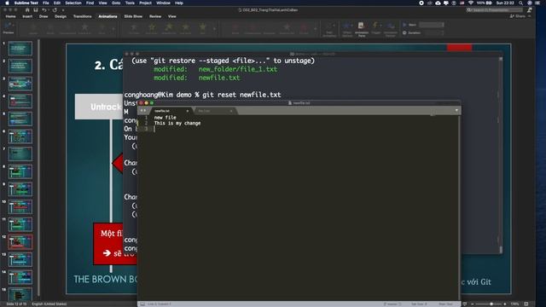Screen dimensions: 546x307
Task: Click the zoom out minus button in PowerPoint
Action: point(472,304)
